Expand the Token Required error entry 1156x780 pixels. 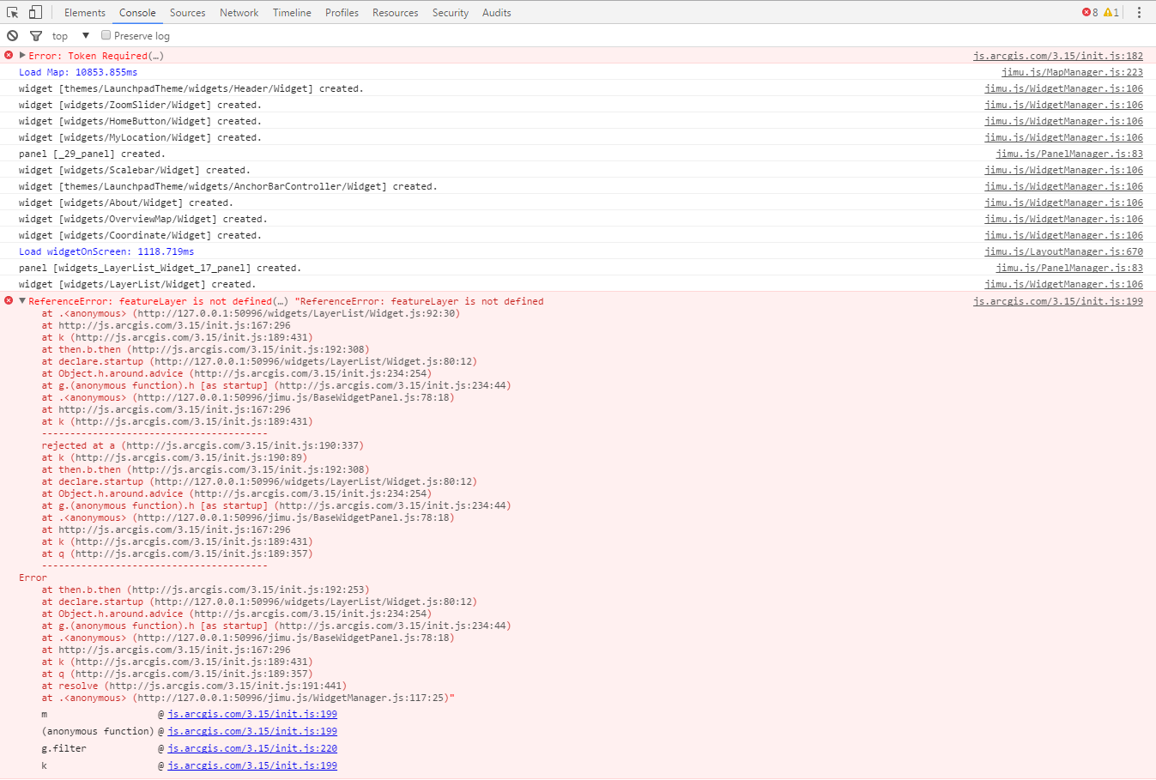point(22,56)
